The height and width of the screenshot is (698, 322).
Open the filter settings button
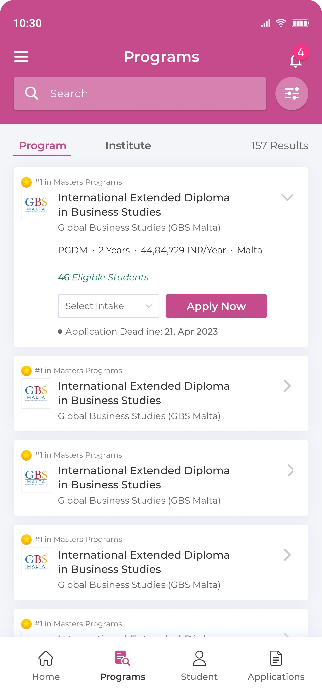pyautogui.click(x=292, y=93)
